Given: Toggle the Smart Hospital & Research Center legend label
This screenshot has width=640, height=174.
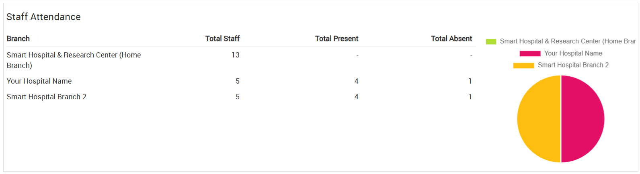Looking at the screenshot, I should pyautogui.click(x=567, y=41).
